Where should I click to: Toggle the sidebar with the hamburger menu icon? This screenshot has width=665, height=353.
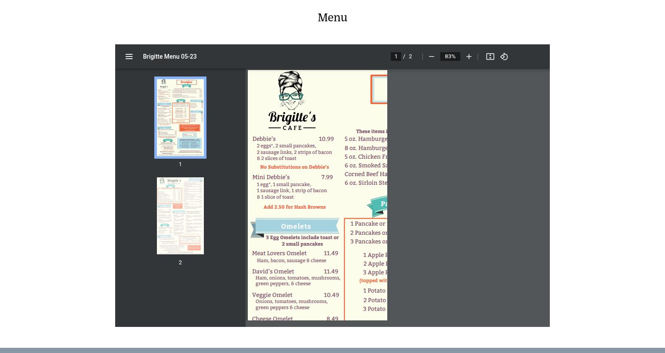[x=129, y=57]
